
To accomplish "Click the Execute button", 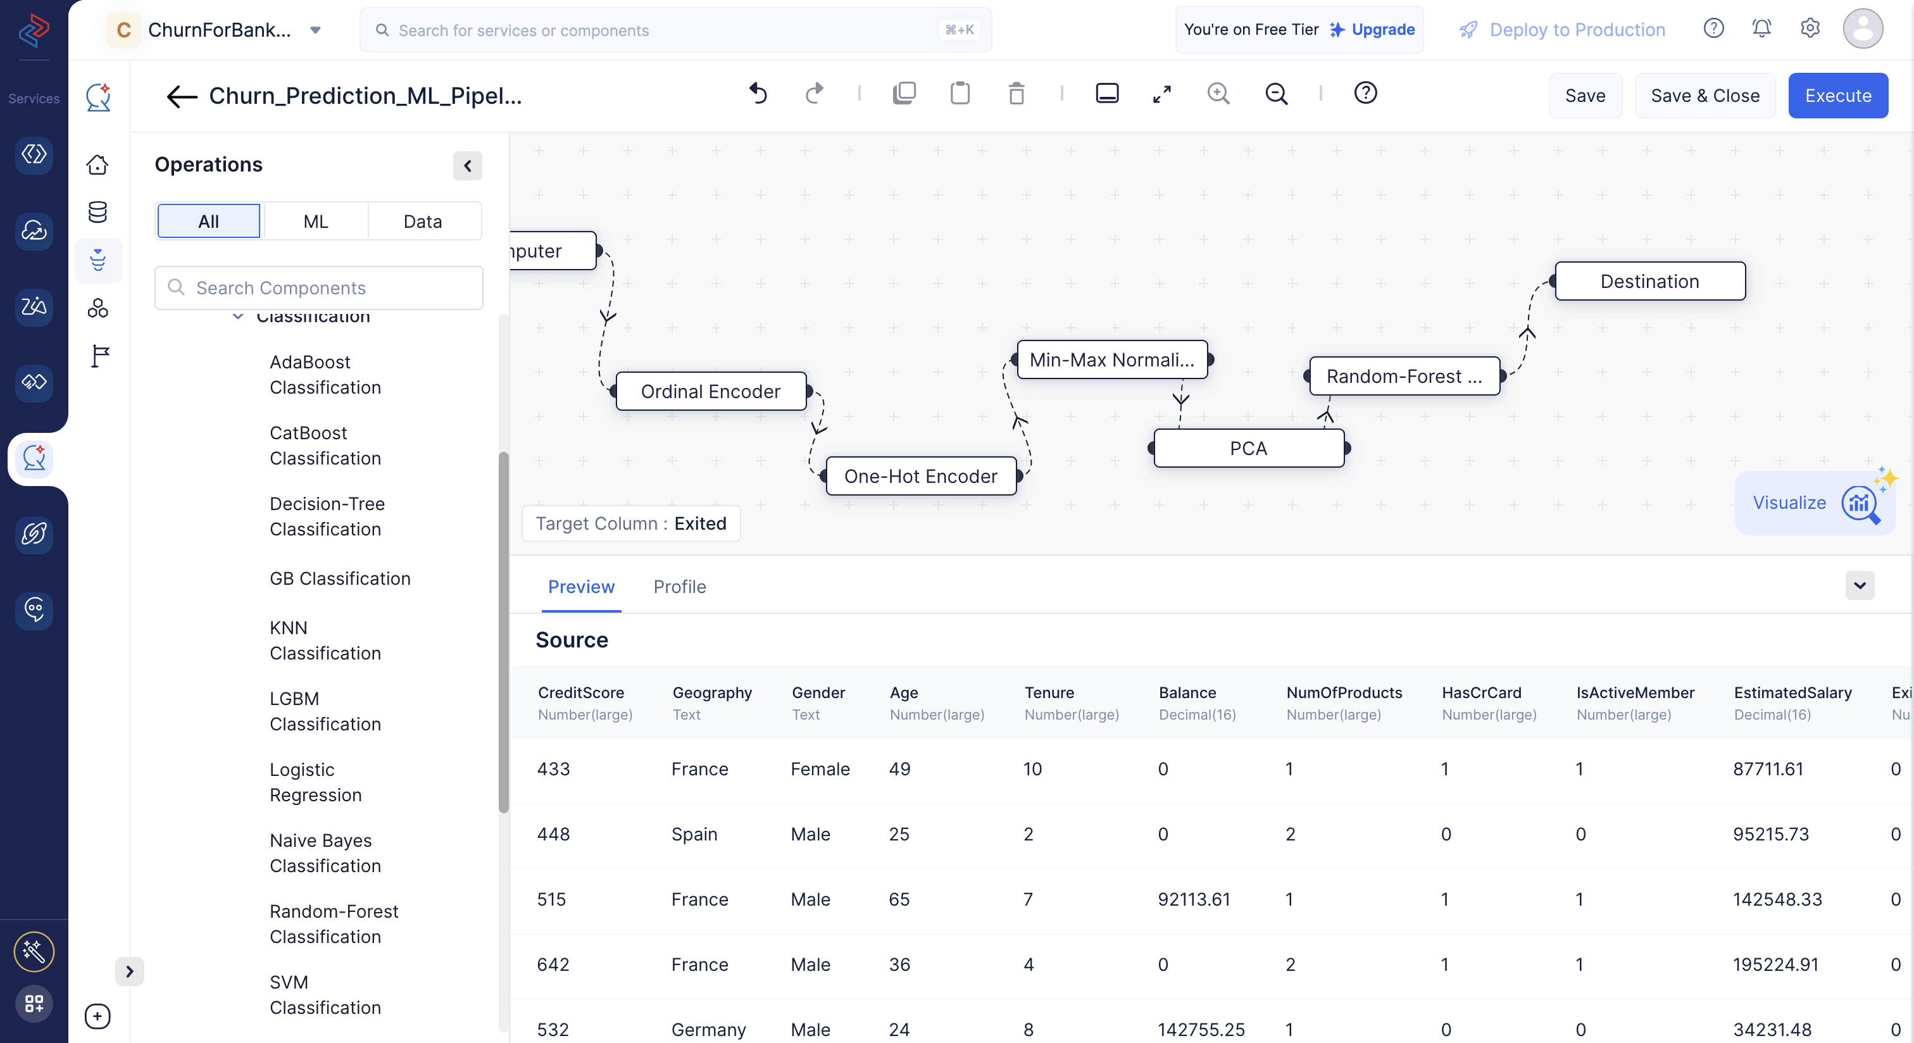I will pyautogui.click(x=1838, y=94).
